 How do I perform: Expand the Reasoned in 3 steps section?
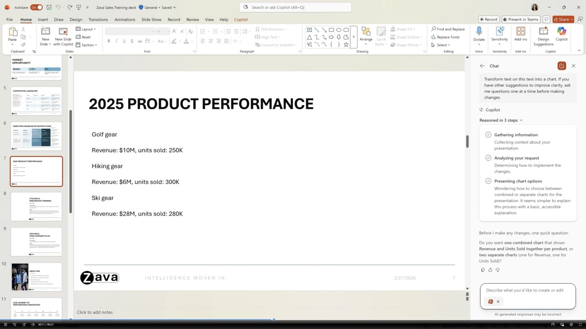[x=501, y=120]
